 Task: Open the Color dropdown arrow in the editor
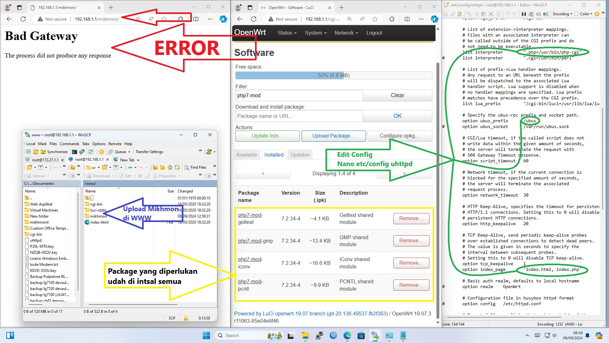tap(591, 14)
